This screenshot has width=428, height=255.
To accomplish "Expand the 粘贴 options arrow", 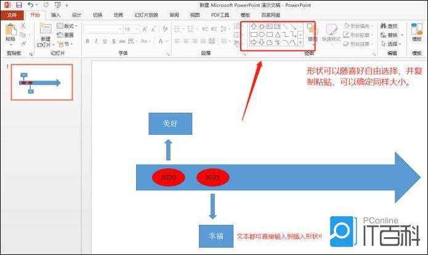I will point(11,44).
